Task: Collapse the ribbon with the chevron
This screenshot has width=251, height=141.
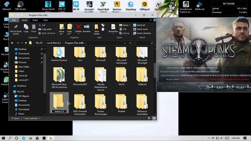Action: [x=151, y=20]
